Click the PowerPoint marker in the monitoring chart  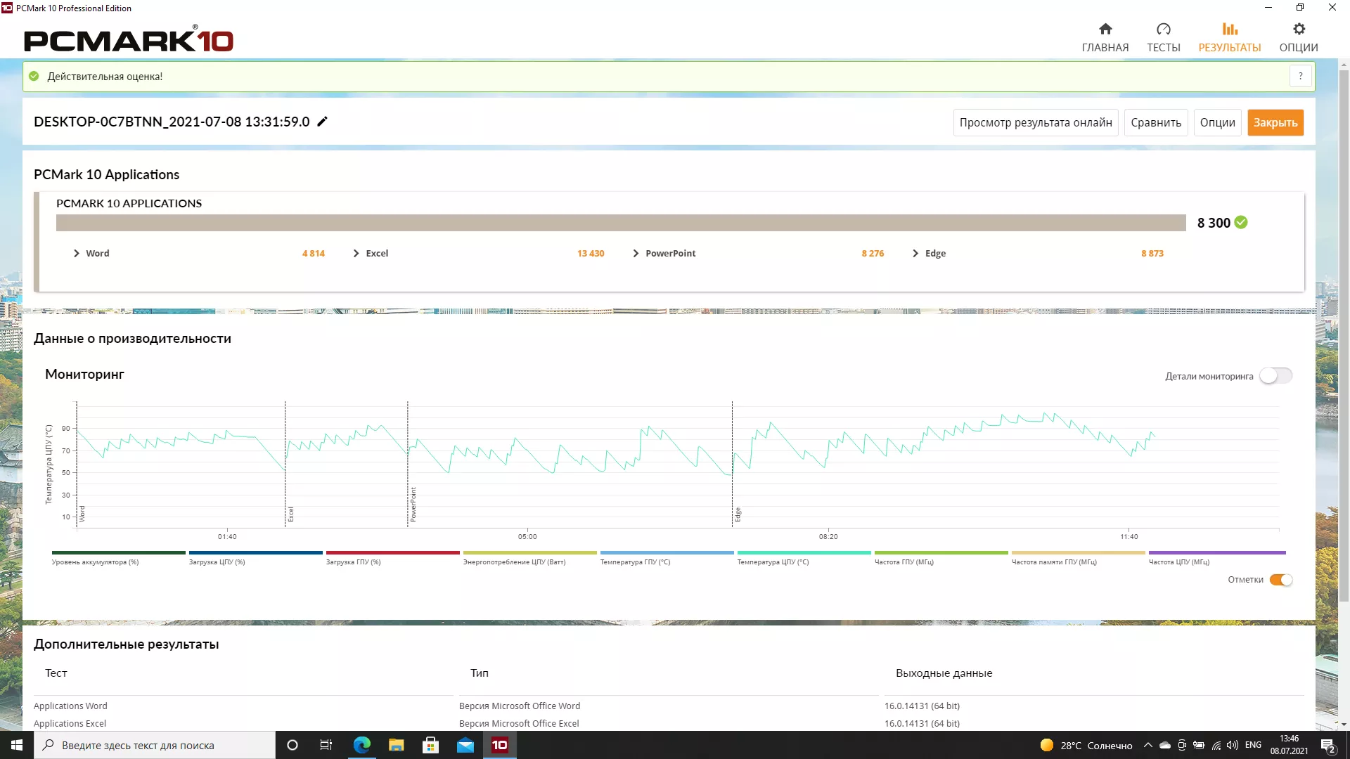click(413, 504)
